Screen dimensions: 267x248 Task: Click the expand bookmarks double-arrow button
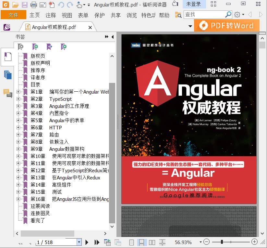[x=107, y=37]
